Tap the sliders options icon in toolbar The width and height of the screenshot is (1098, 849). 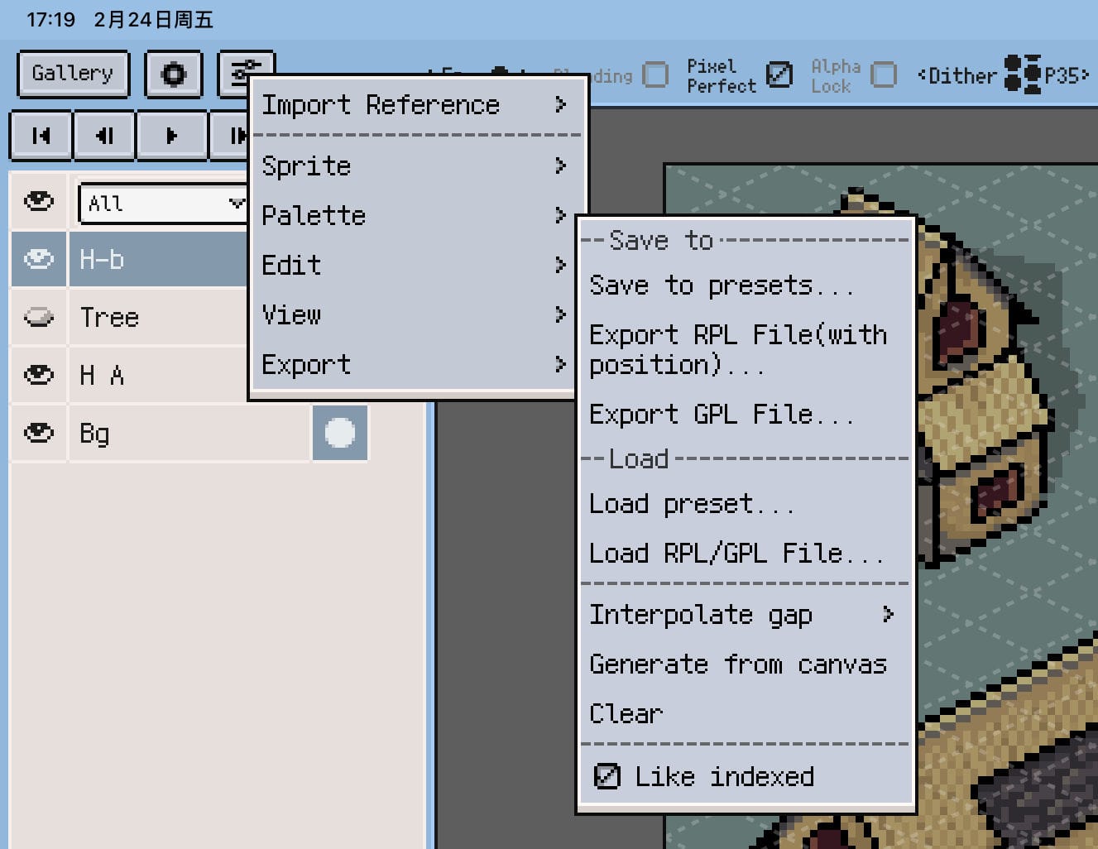[x=246, y=72]
